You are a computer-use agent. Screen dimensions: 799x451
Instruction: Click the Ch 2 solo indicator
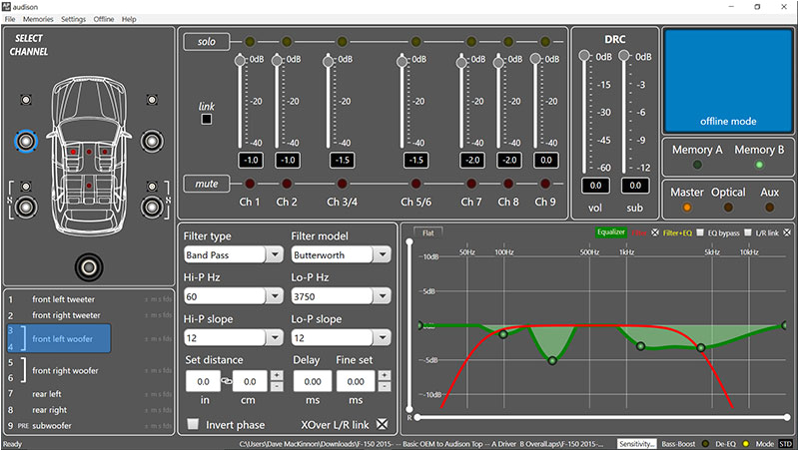[x=287, y=41]
